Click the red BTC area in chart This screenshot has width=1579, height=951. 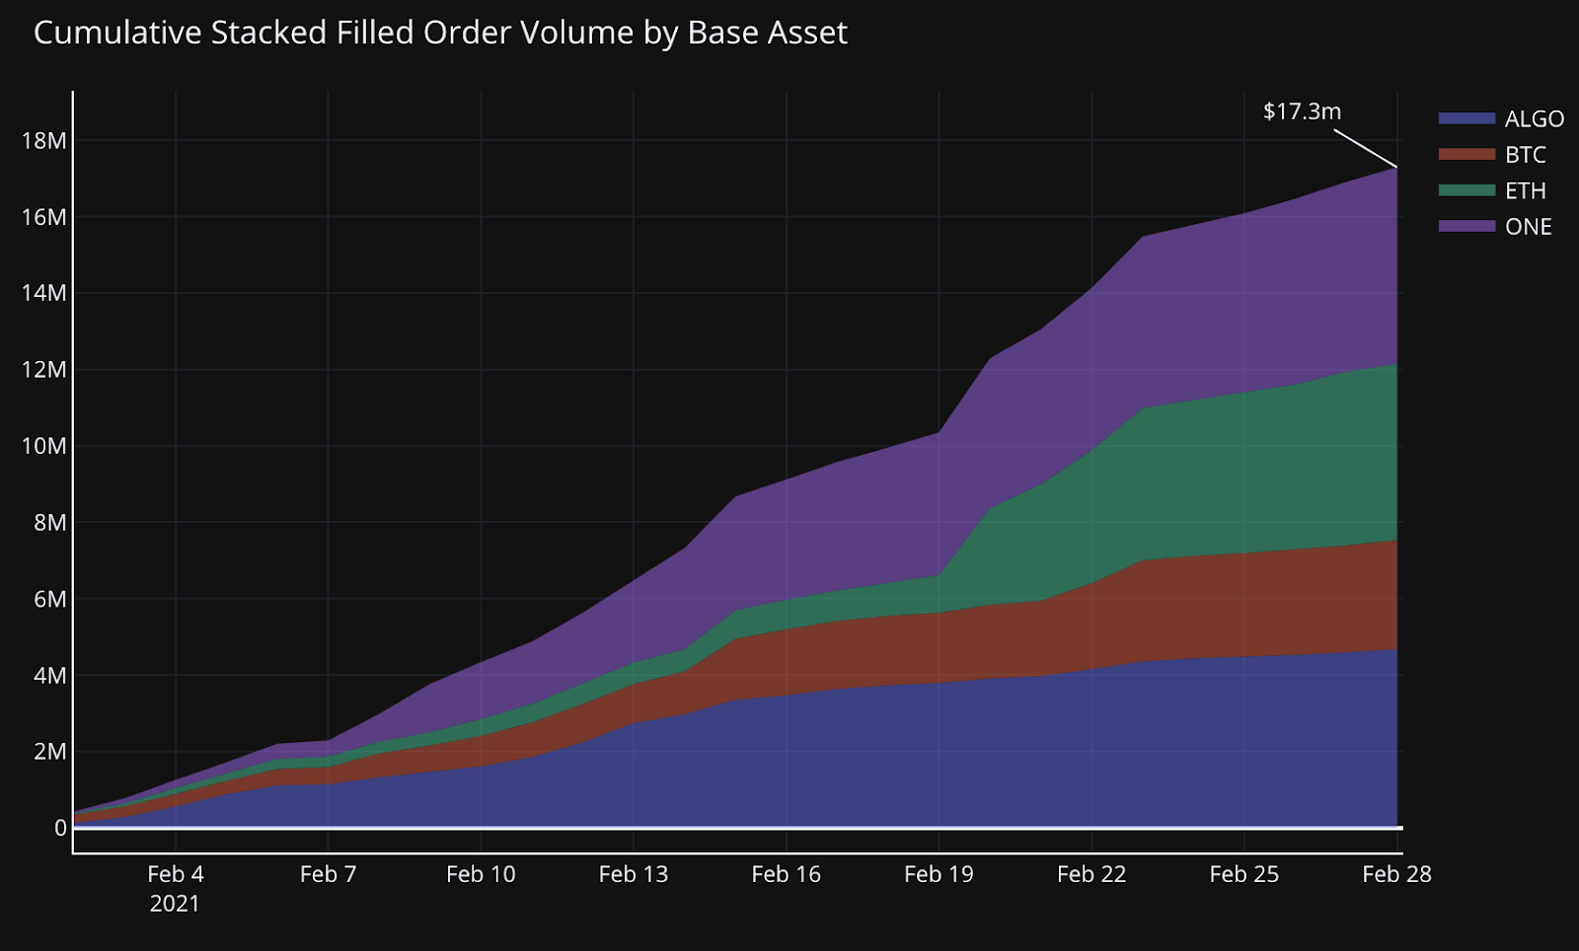(x=1234, y=602)
